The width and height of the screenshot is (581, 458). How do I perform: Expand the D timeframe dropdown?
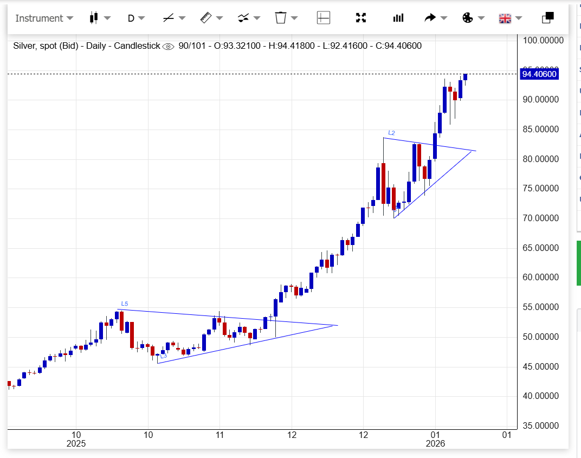(x=136, y=18)
